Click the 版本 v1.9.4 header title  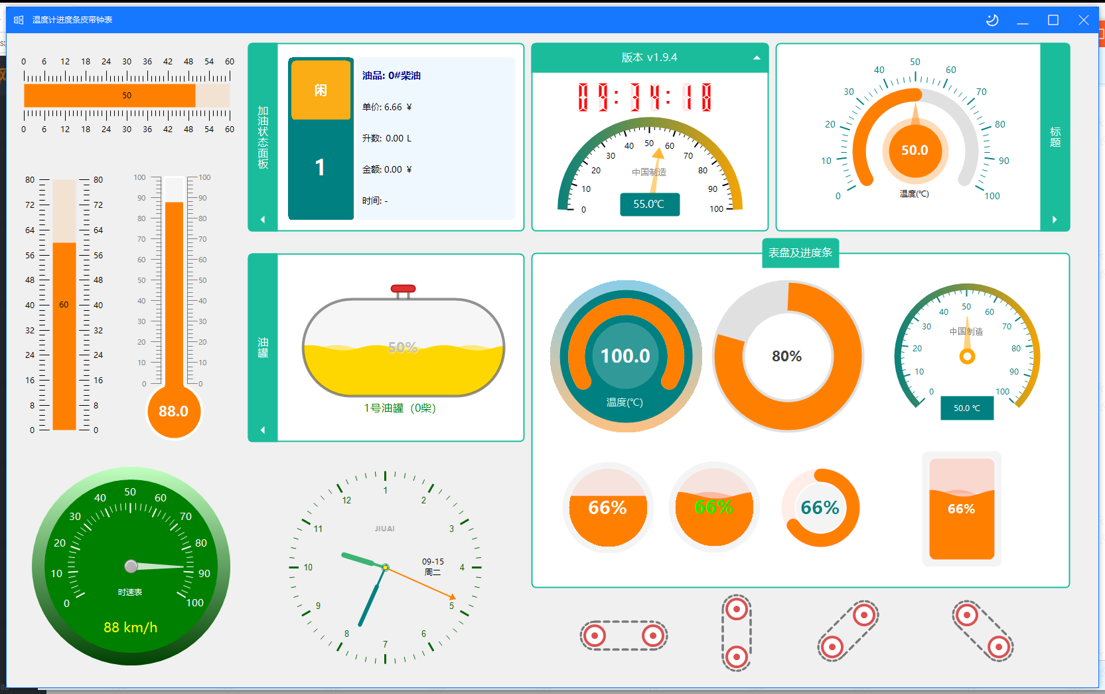point(649,58)
